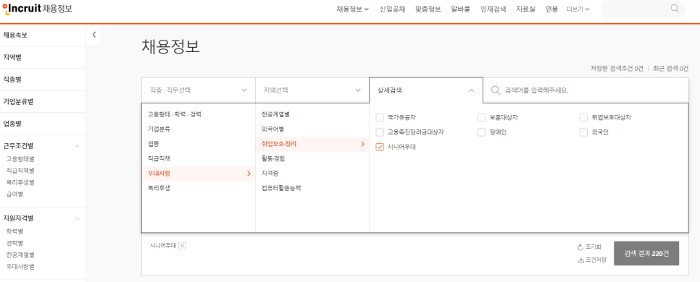Check the 보훈대상자 checkbox
Image resolution: width=700 pixels, height=282 pixels.
(x=481, y=118)
